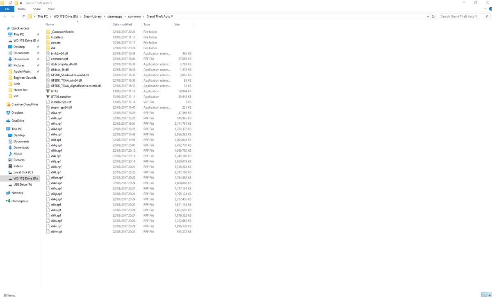Navigate up one folder level
Screen dimensions: 492x297
pos(23,16)
